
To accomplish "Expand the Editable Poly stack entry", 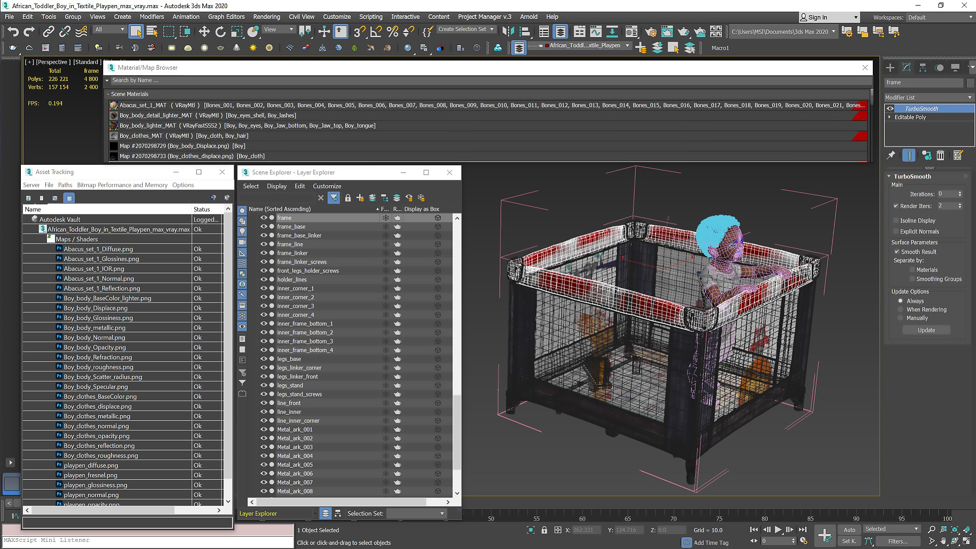I will tap(890, 117).
